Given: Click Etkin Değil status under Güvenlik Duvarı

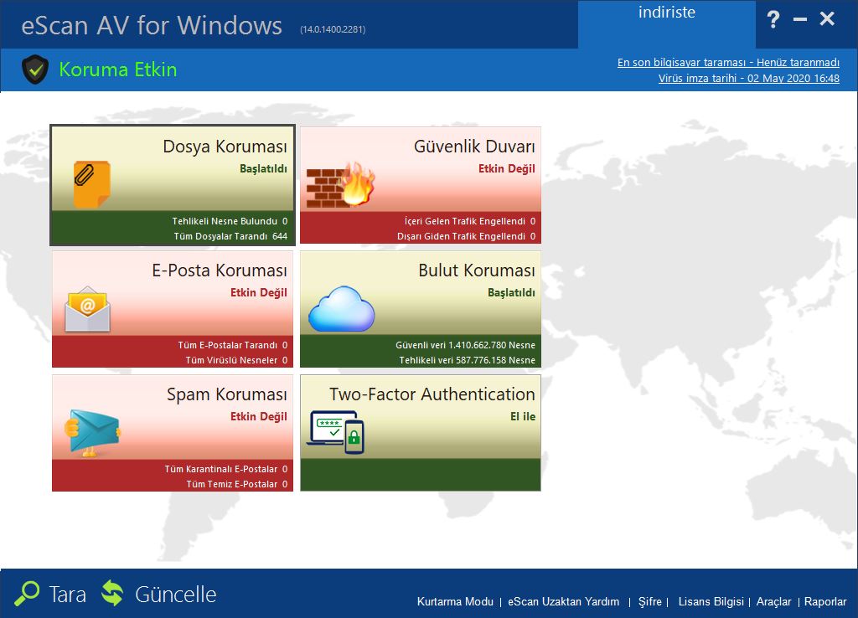Looking at the screenshot, I should (x=507, y=169).
